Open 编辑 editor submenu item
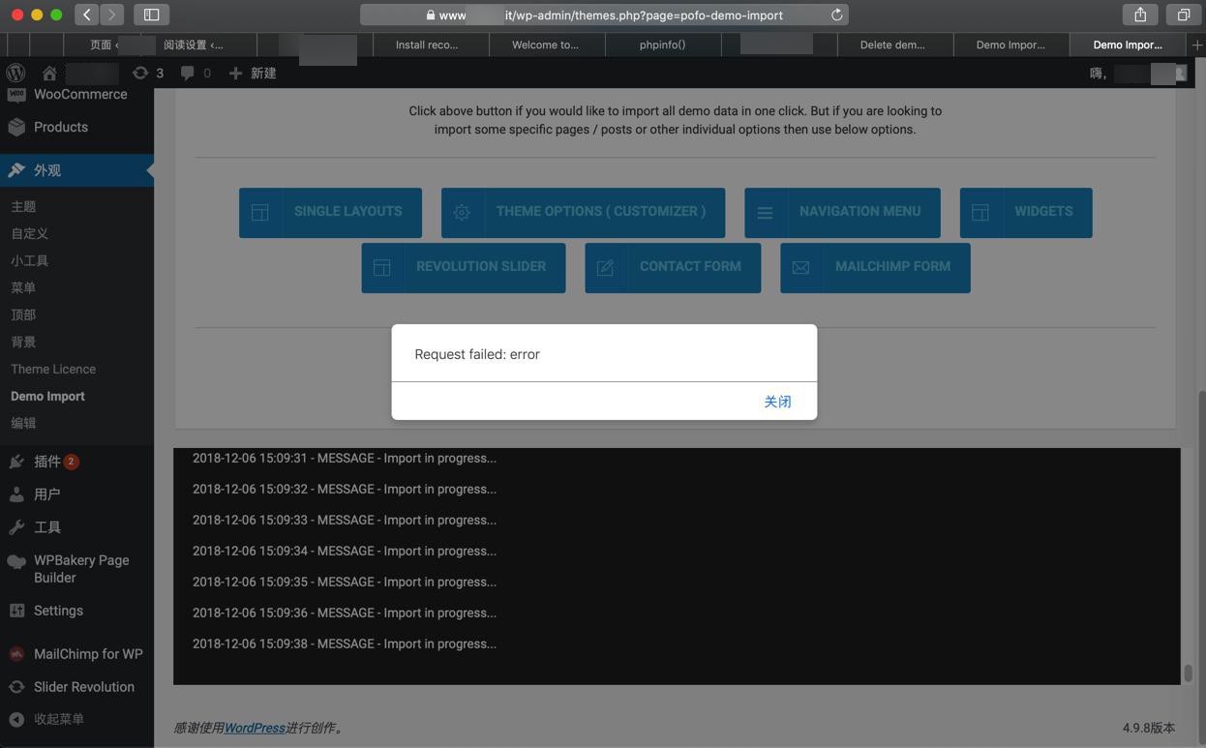This screenshot has width=1206, height=748. (x=23, y=423)
